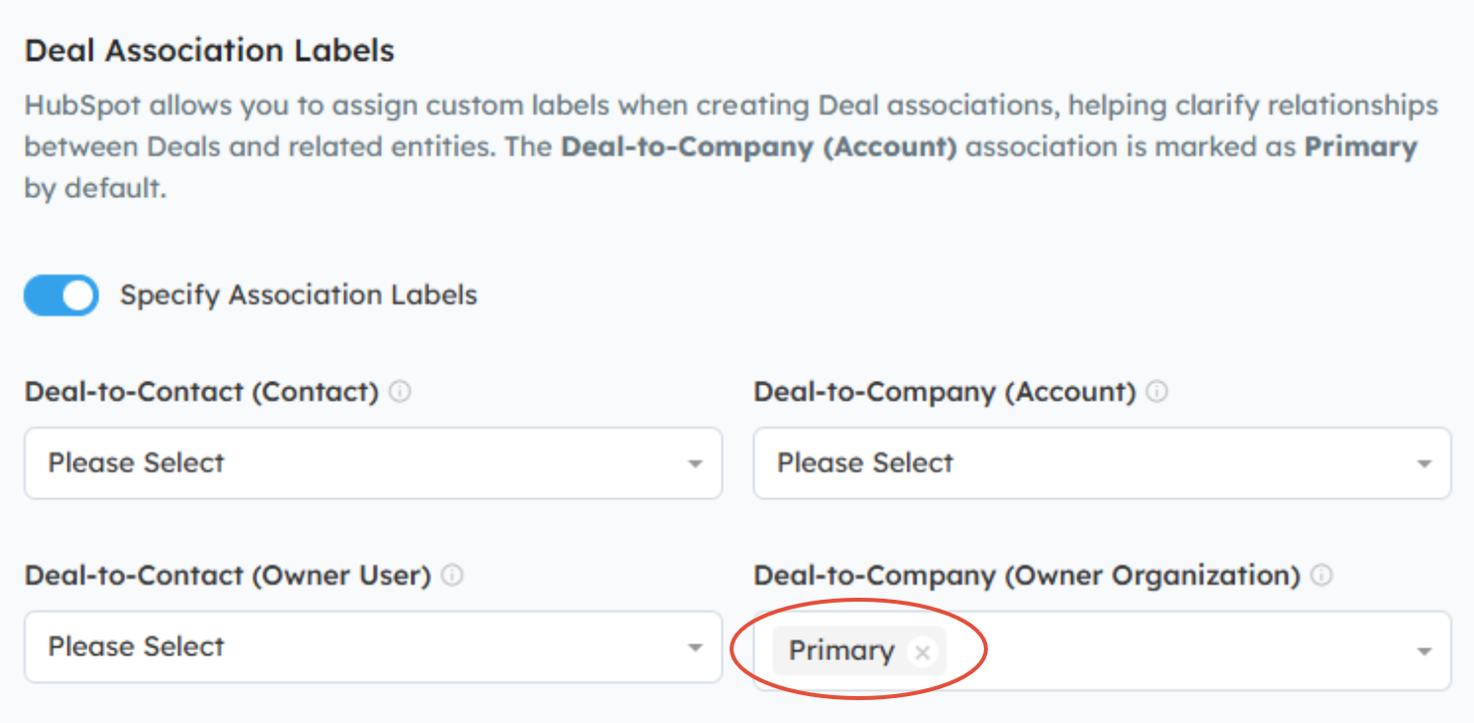This screenshot has width=1474, height=723.
Task: Open the Deal-to-Company (Owner Organization) dropdown arrow
Action: 1424,651
